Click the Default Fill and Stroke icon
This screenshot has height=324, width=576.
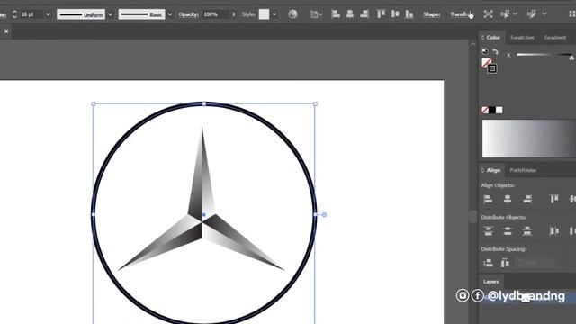pos(485,51)
